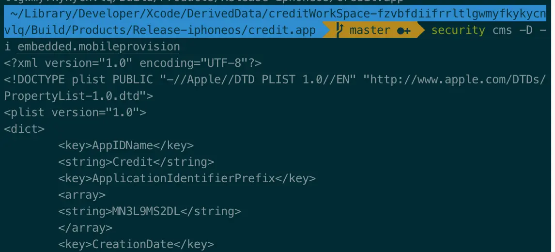
Task: Click the security command word
Action: coord(458,31)
